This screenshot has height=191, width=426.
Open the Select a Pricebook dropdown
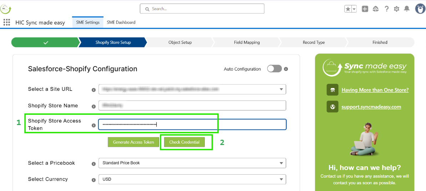tap(281, 163)
